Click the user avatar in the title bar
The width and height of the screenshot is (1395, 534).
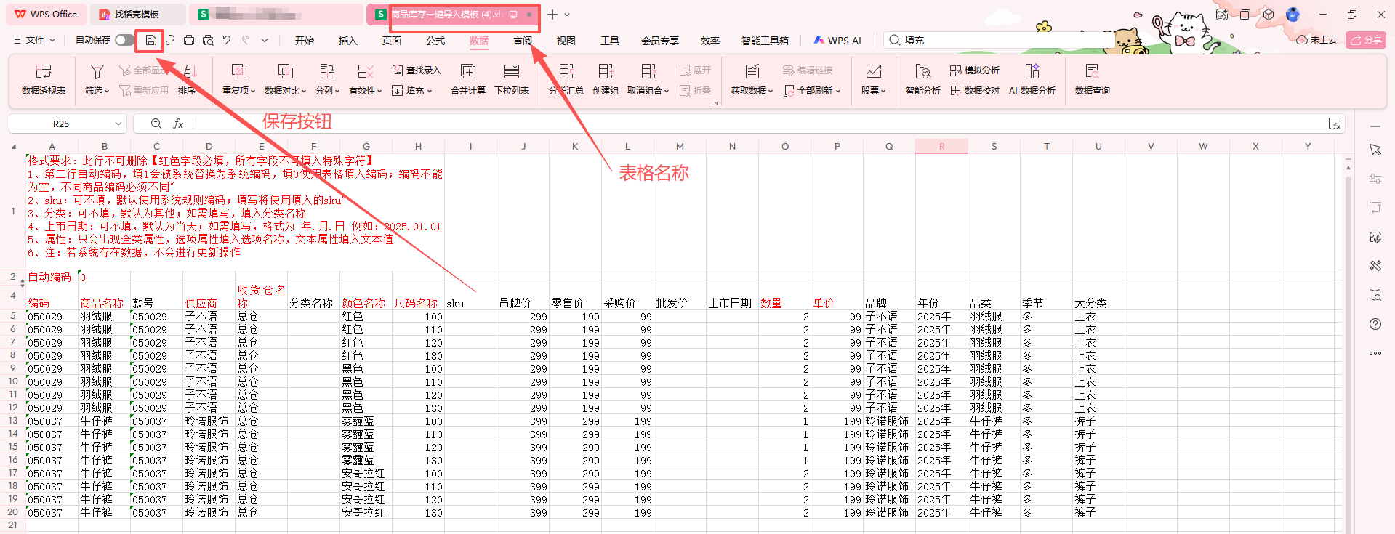click(1293, 15)
